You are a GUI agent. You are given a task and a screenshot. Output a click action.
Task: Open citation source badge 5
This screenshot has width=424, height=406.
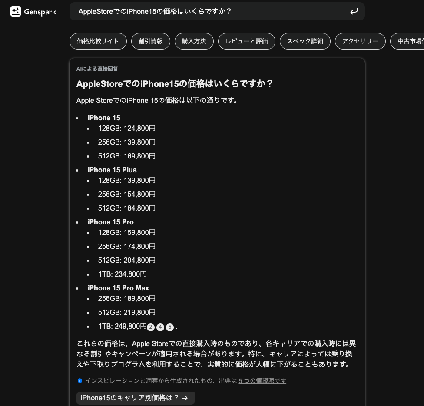coord(170,327)
